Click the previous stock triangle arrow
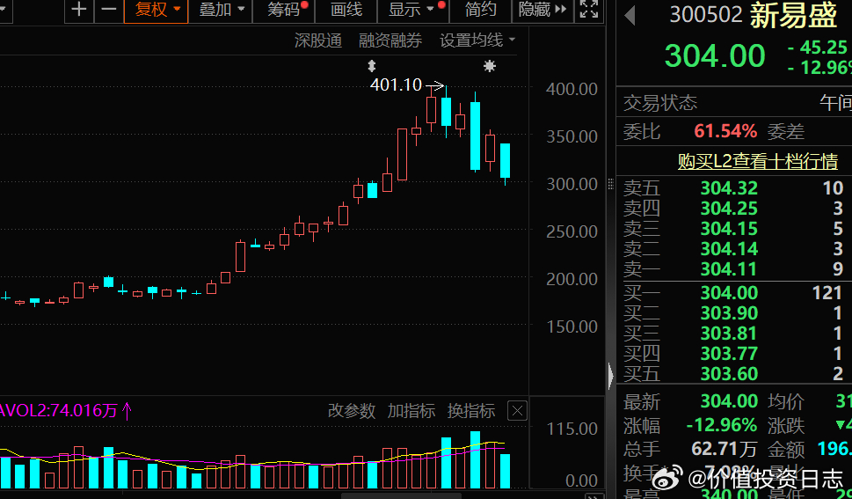The width and height of the screenshot is (852, 499). point(630,16)
